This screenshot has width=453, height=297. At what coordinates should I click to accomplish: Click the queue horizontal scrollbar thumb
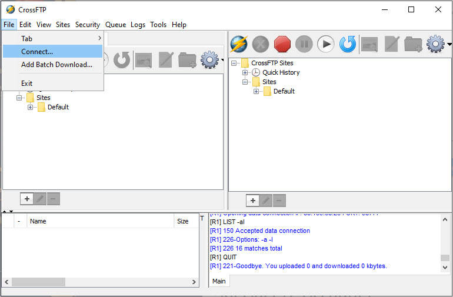tap(38, 282)
